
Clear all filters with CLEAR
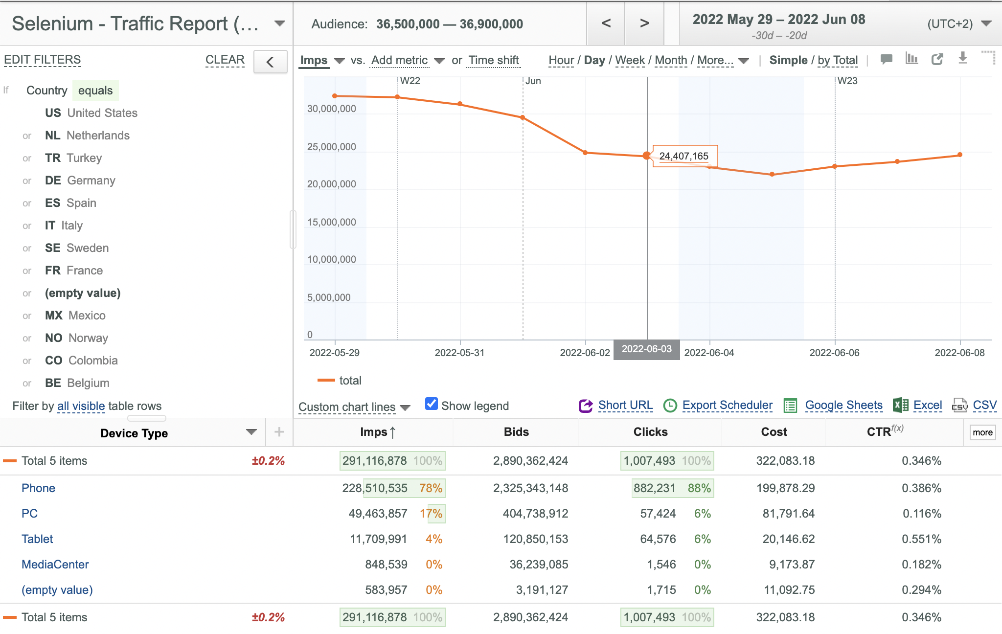point(225,60)
